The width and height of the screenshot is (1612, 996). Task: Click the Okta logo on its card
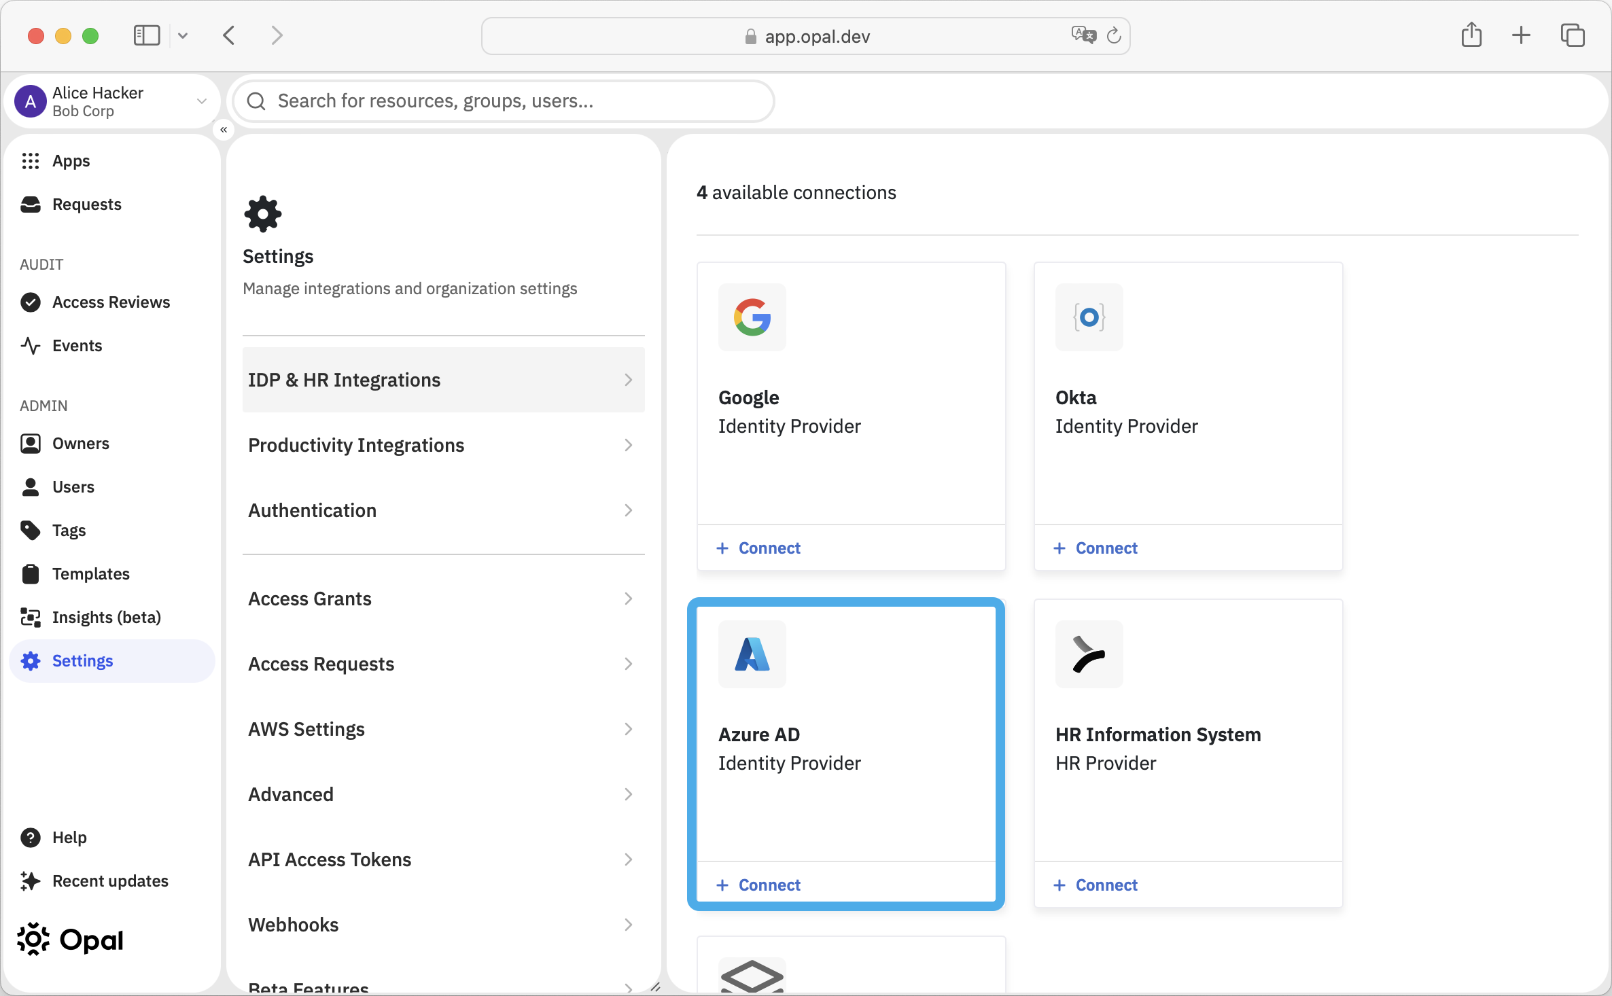(x=1089, y=317)
